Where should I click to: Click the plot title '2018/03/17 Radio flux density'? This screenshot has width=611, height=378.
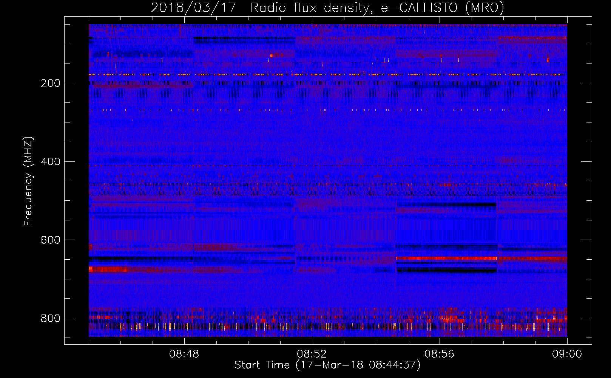click(x=327, y=8)
